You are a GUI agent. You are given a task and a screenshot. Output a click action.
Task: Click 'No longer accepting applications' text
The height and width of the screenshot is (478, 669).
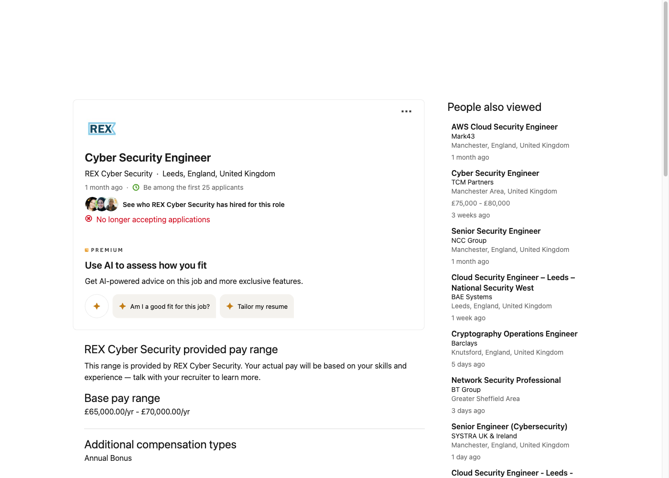coord(153,219)
